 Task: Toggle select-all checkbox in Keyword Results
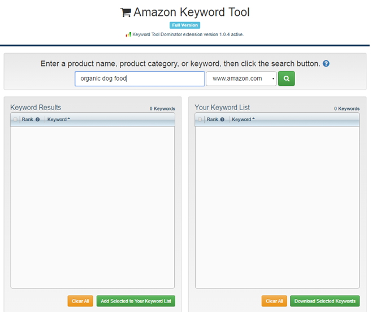point(15,119)
